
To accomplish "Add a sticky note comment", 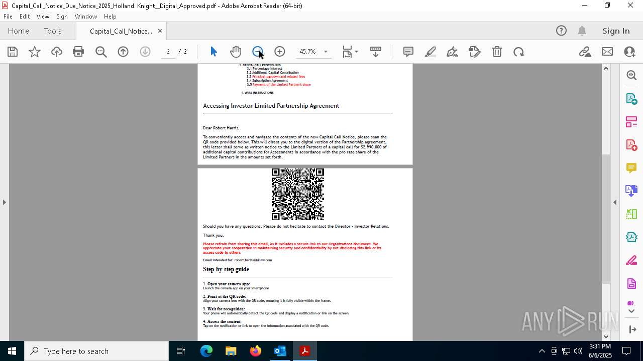I will [x=408, y=52].
